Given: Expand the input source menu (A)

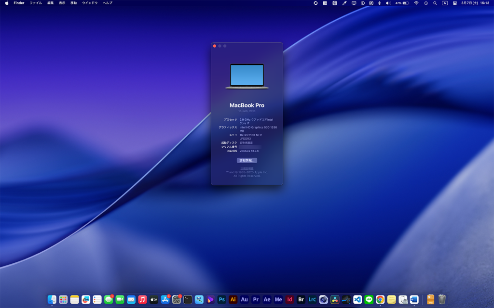Looking at the screenshot, I should 444,3.
